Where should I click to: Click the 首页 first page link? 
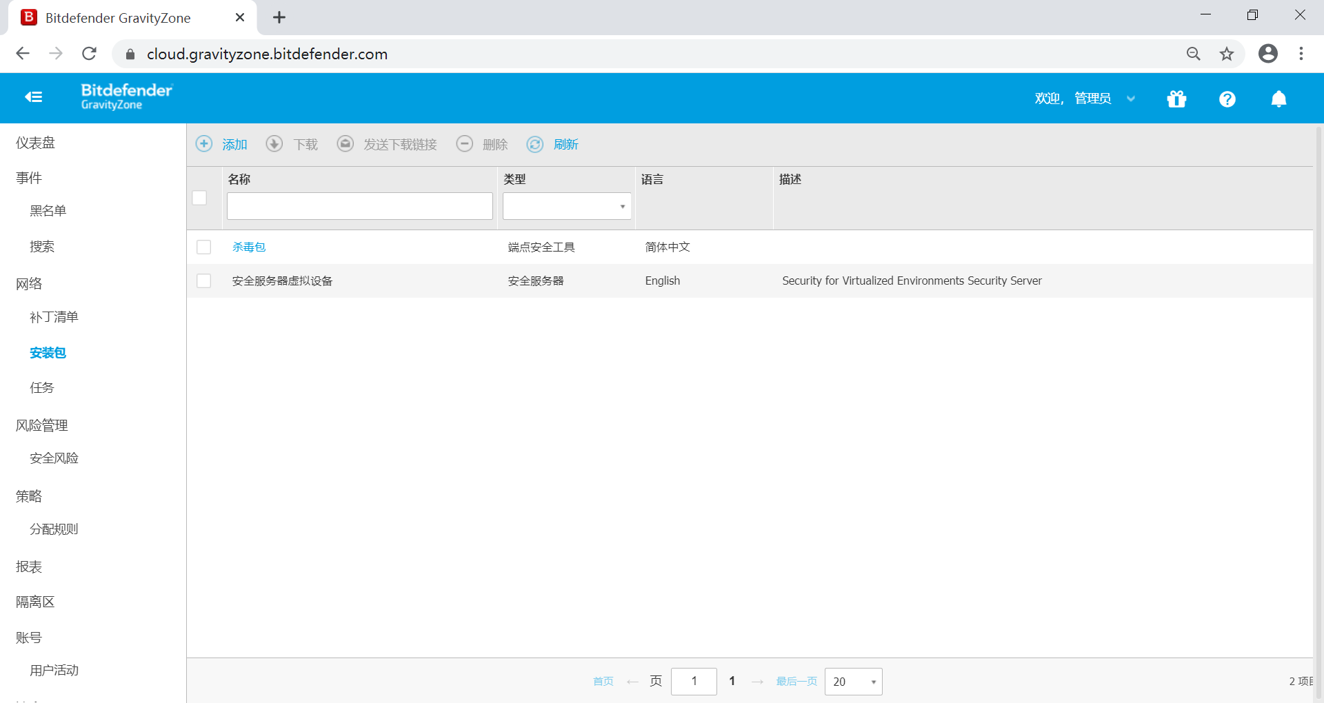click(x=603, y=682)
